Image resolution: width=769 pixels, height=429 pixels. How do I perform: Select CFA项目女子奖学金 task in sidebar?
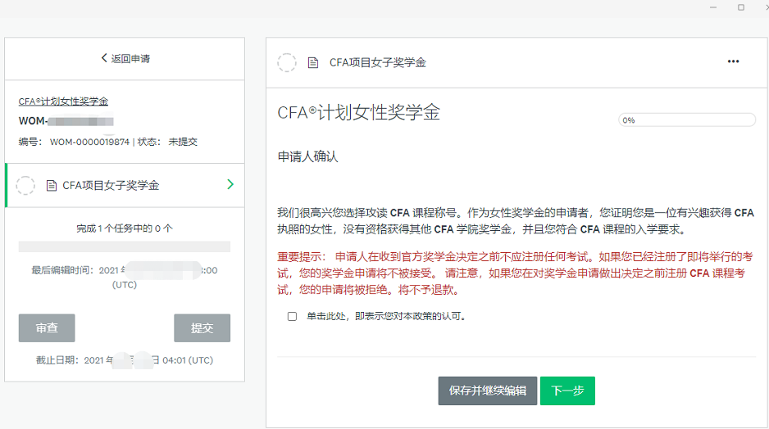point(125,185)
